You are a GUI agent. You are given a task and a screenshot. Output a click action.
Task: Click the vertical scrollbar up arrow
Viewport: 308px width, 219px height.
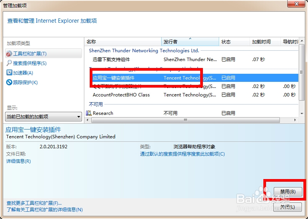pos(302,41)
